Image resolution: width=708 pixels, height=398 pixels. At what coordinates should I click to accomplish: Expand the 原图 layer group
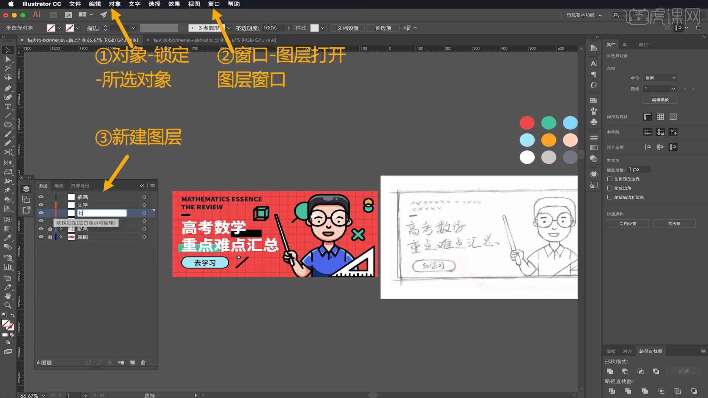point(61,237)
